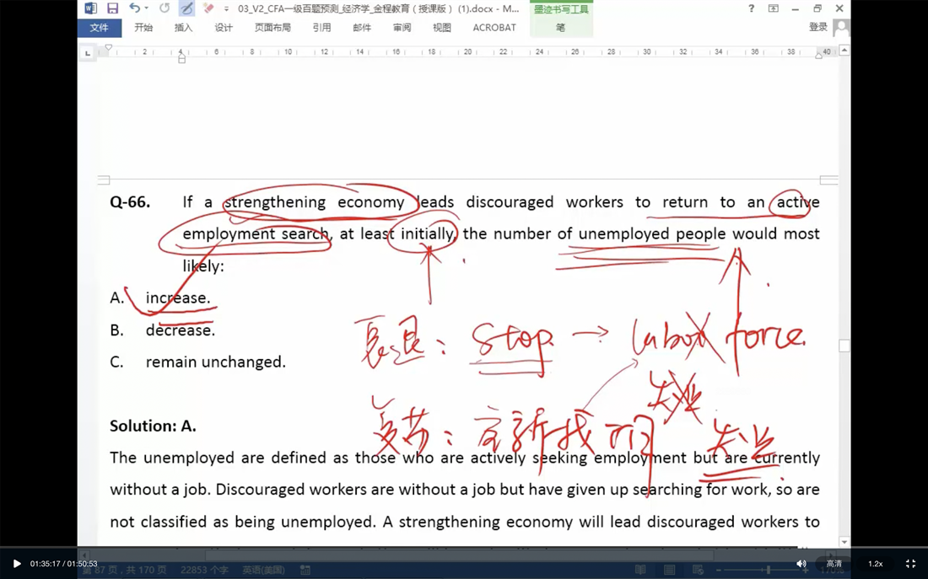The height and width of the screenshot is (579, 928).
Task: Click the Solution: A. heading
Action: click(x=153, y=426)
